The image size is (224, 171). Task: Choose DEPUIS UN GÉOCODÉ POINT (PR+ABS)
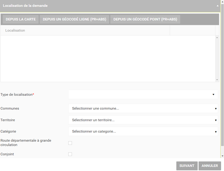145,19
